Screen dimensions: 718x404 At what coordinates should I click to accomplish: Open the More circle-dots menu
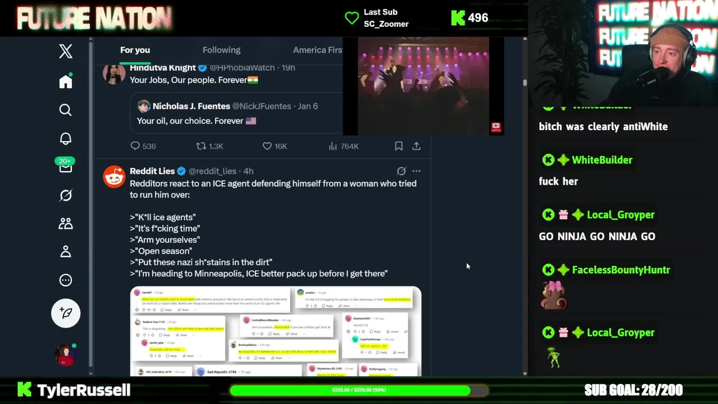[x=66, y=280]
